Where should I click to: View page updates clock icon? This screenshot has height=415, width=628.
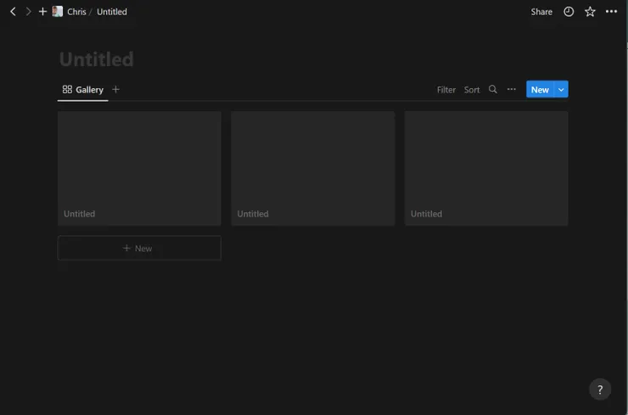coord(569,12)
